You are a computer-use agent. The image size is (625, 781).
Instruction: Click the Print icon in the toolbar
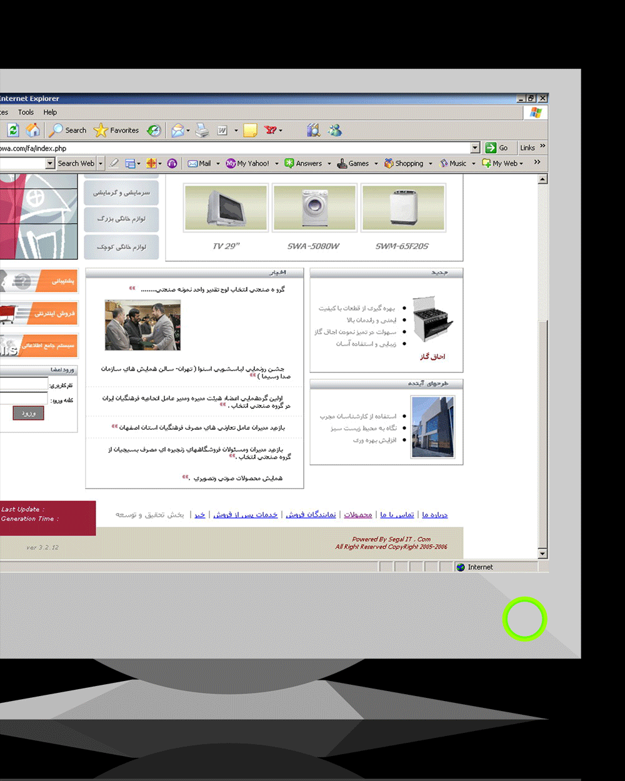point(202,130)
